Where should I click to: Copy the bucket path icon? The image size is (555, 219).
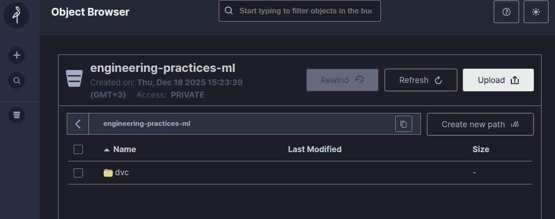tap(403, 124)
